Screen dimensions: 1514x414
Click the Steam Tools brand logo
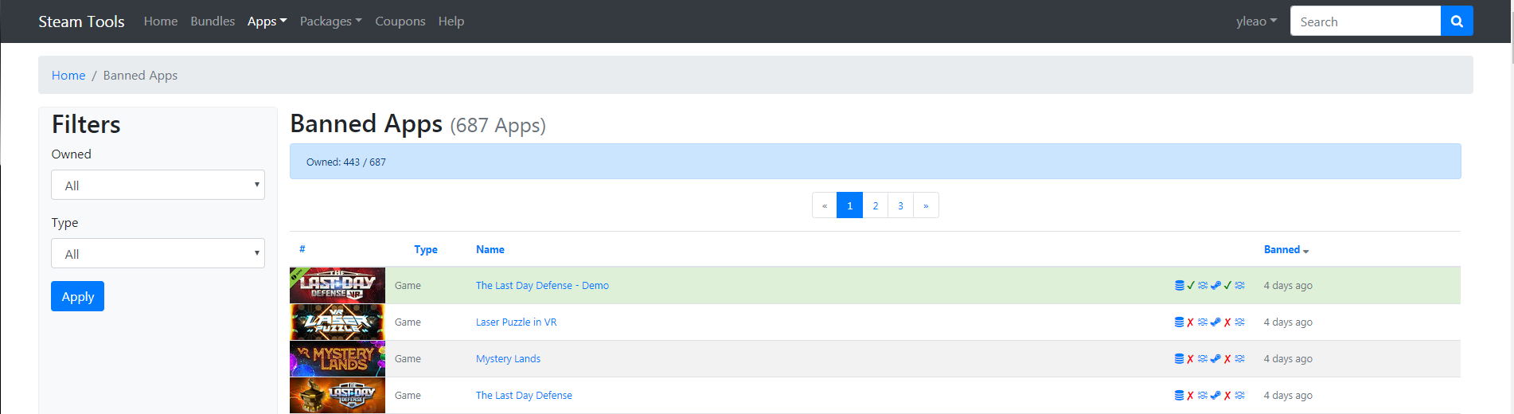pyautogui.click(x=81, y=21)
